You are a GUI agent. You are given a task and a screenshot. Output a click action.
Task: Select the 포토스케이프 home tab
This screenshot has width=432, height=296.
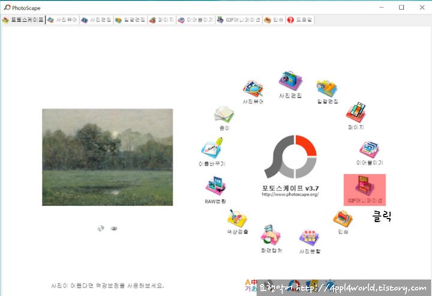[23, 20]
